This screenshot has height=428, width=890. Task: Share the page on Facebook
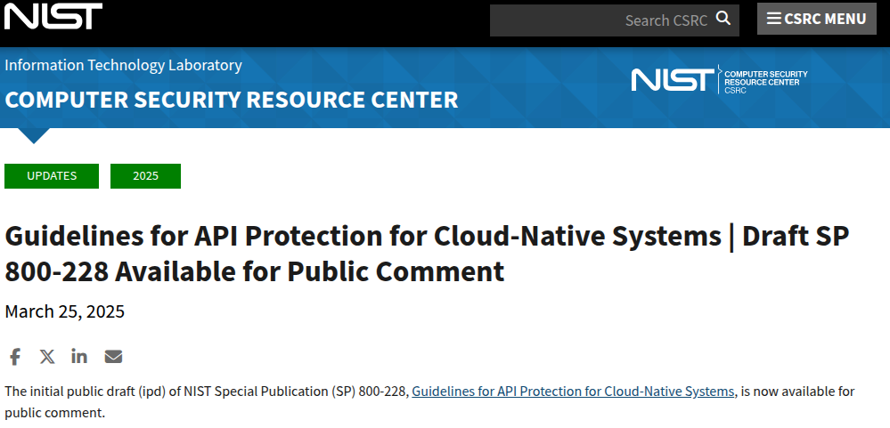(15, 357)
